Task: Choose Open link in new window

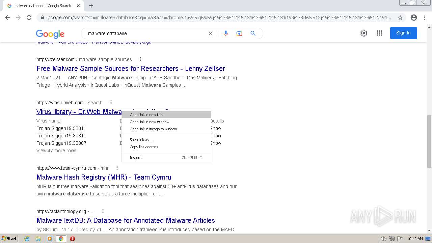Action: [x=166, y=122]
